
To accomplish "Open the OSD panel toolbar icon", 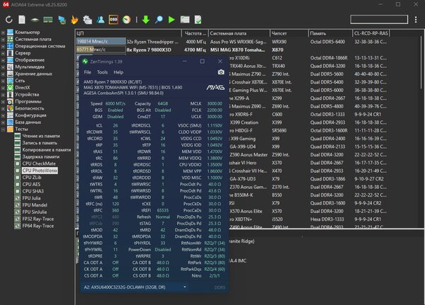I will coord(113,20).
